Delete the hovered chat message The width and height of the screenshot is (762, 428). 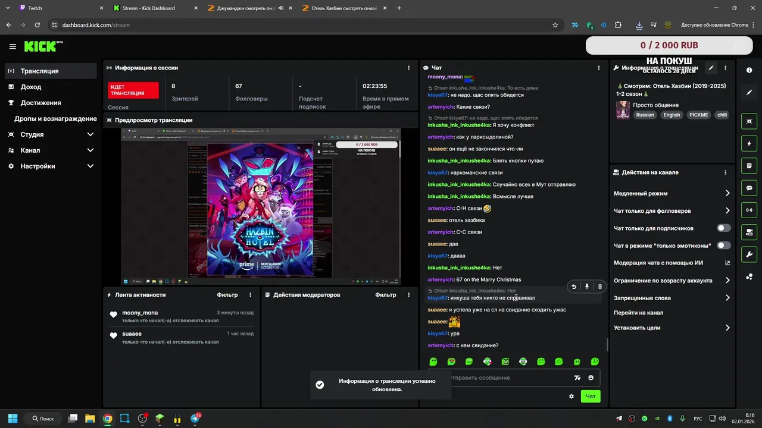599,287
